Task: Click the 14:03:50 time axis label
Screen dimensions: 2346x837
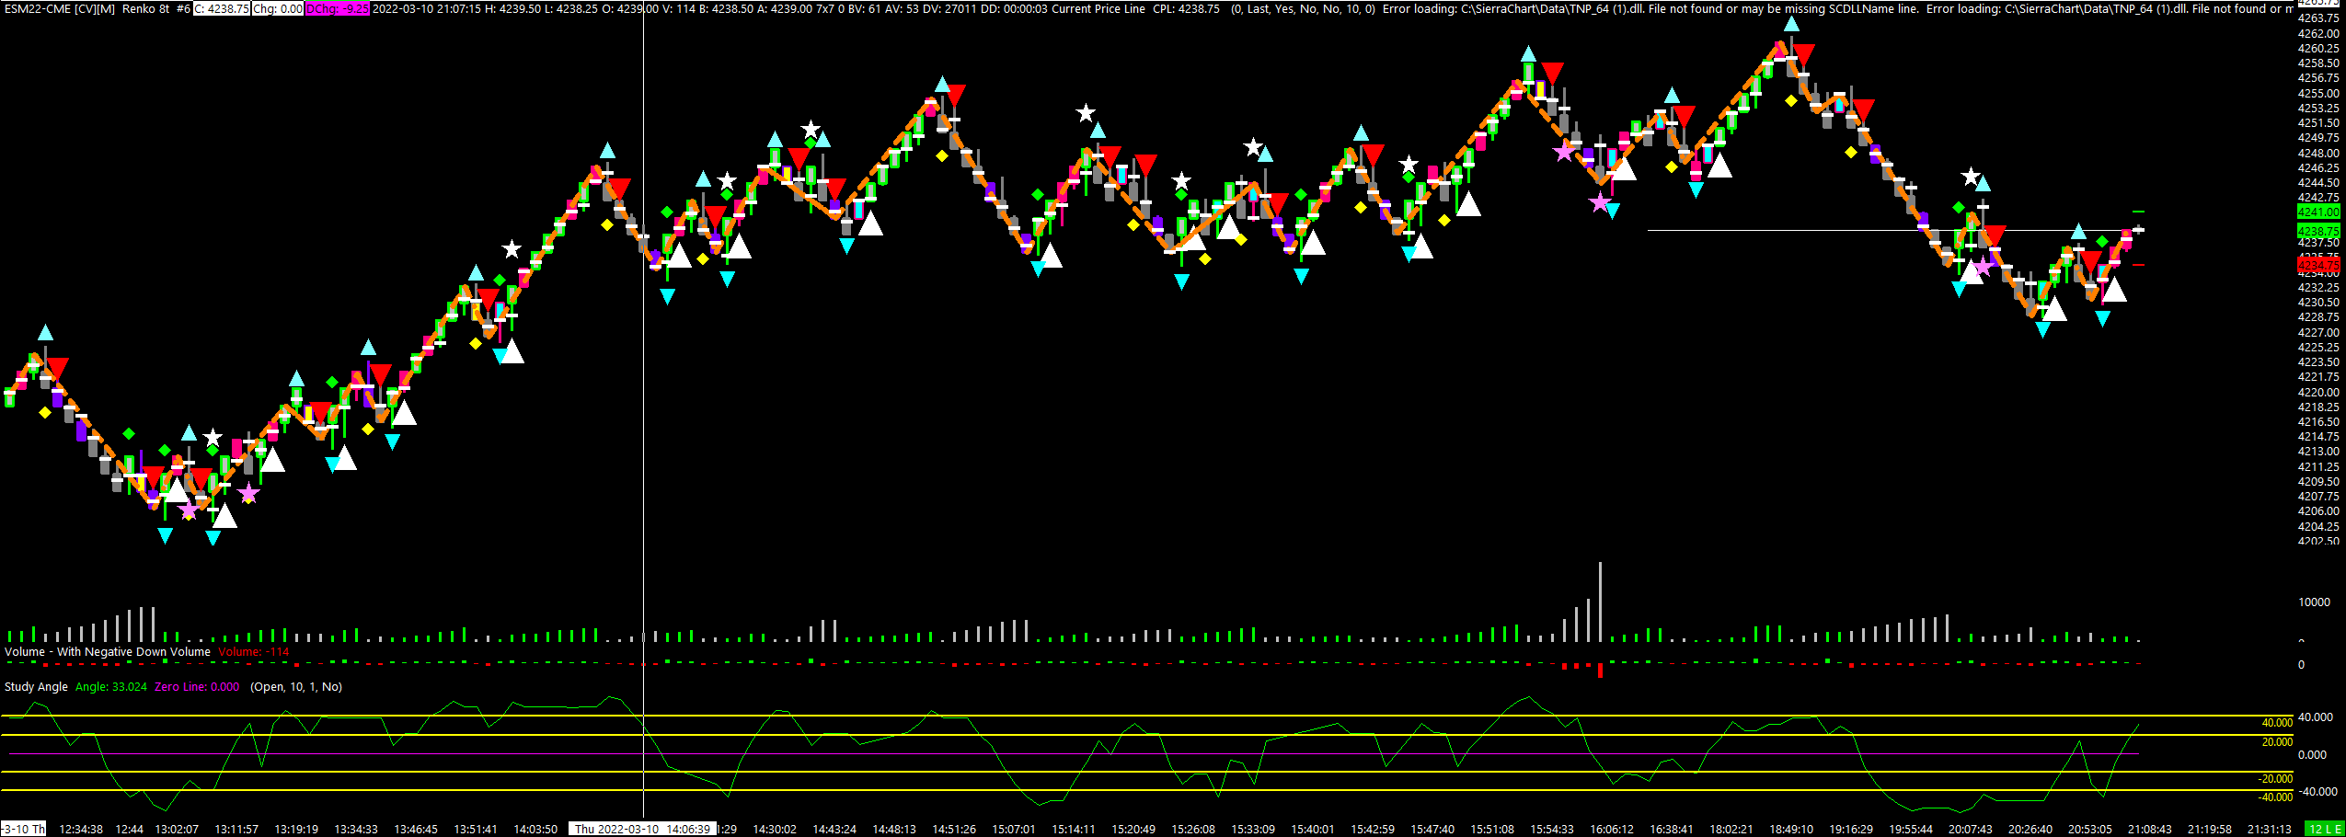Action: (535, 830)
